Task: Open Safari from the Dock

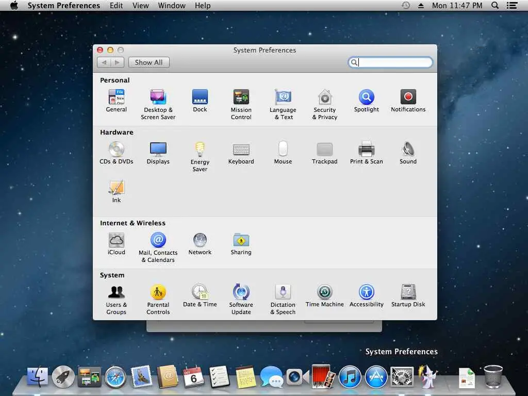Action: point(115,377)
